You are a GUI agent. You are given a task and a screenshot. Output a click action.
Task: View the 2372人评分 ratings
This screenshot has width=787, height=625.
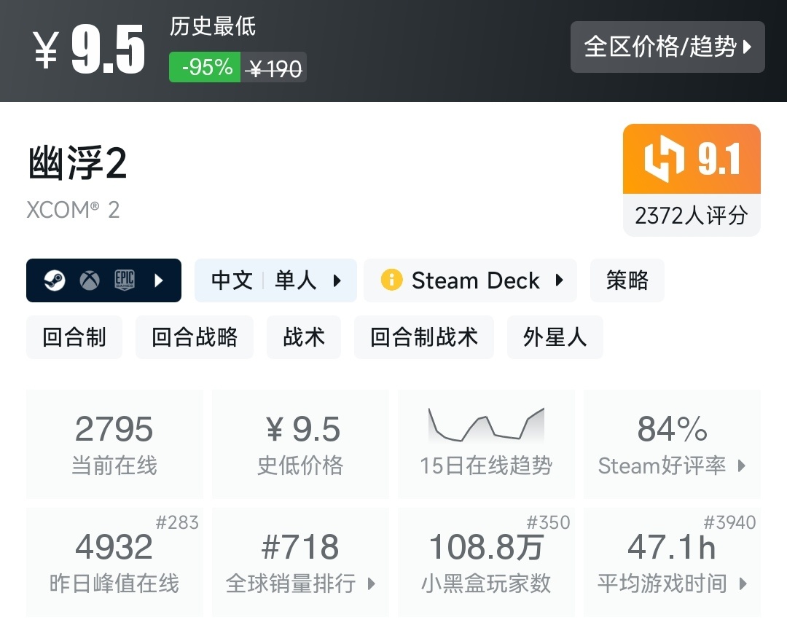tap(690, 214)
